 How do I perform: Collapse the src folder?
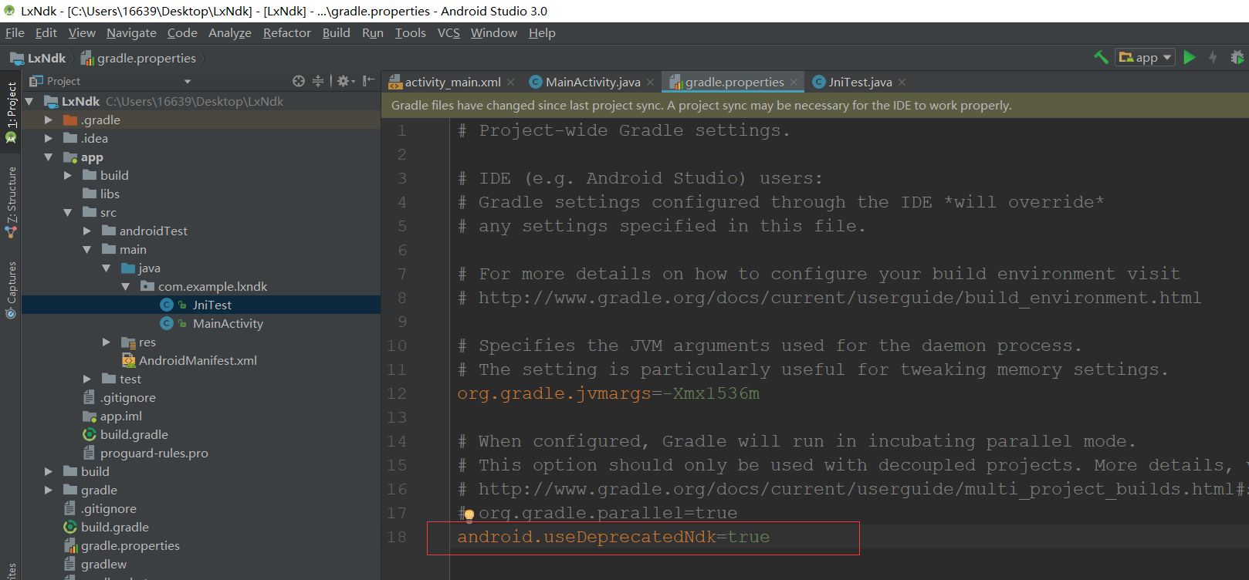(68, 212)
